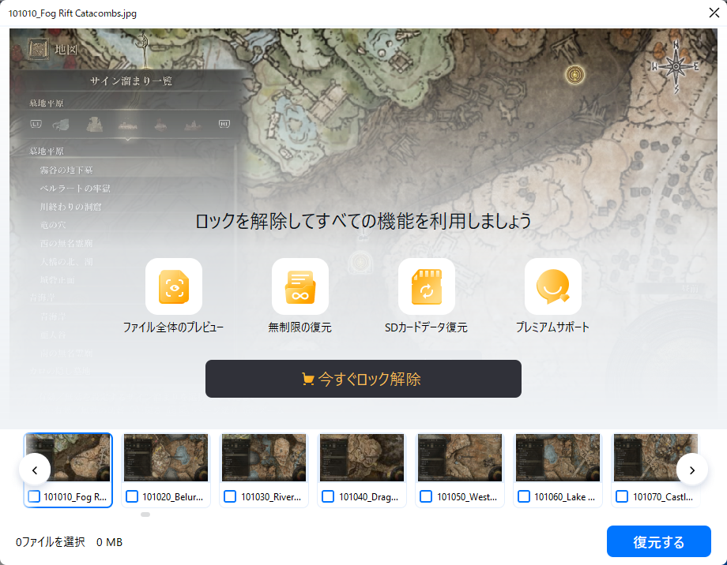This screenshot has width=727, height=565.
Task: Click the SD card data recovery icon
Action: point(427,286)
